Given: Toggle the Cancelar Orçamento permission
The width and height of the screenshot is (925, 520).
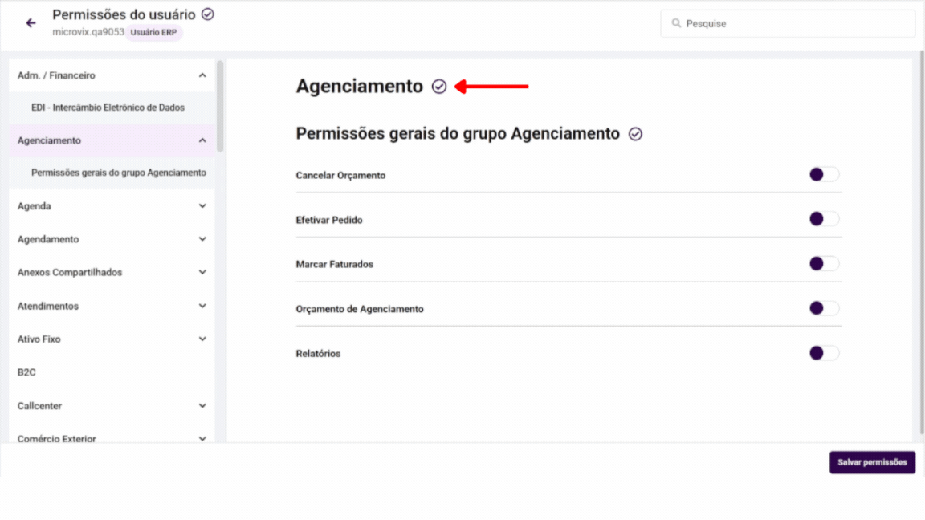Looking at the screenshot, I should point(824,175).
